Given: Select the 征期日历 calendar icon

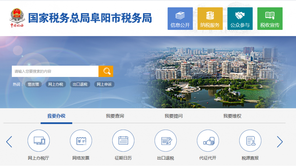Looking at the screenshot, I should click(123, 141).
